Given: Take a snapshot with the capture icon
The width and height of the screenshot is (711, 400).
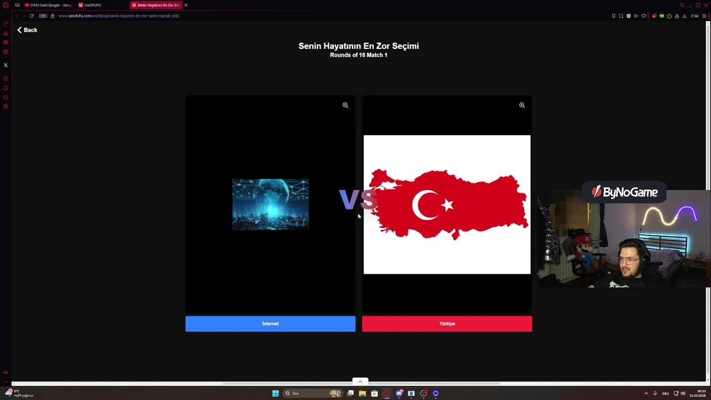Looking at the screenshot, I should (621, 16).
